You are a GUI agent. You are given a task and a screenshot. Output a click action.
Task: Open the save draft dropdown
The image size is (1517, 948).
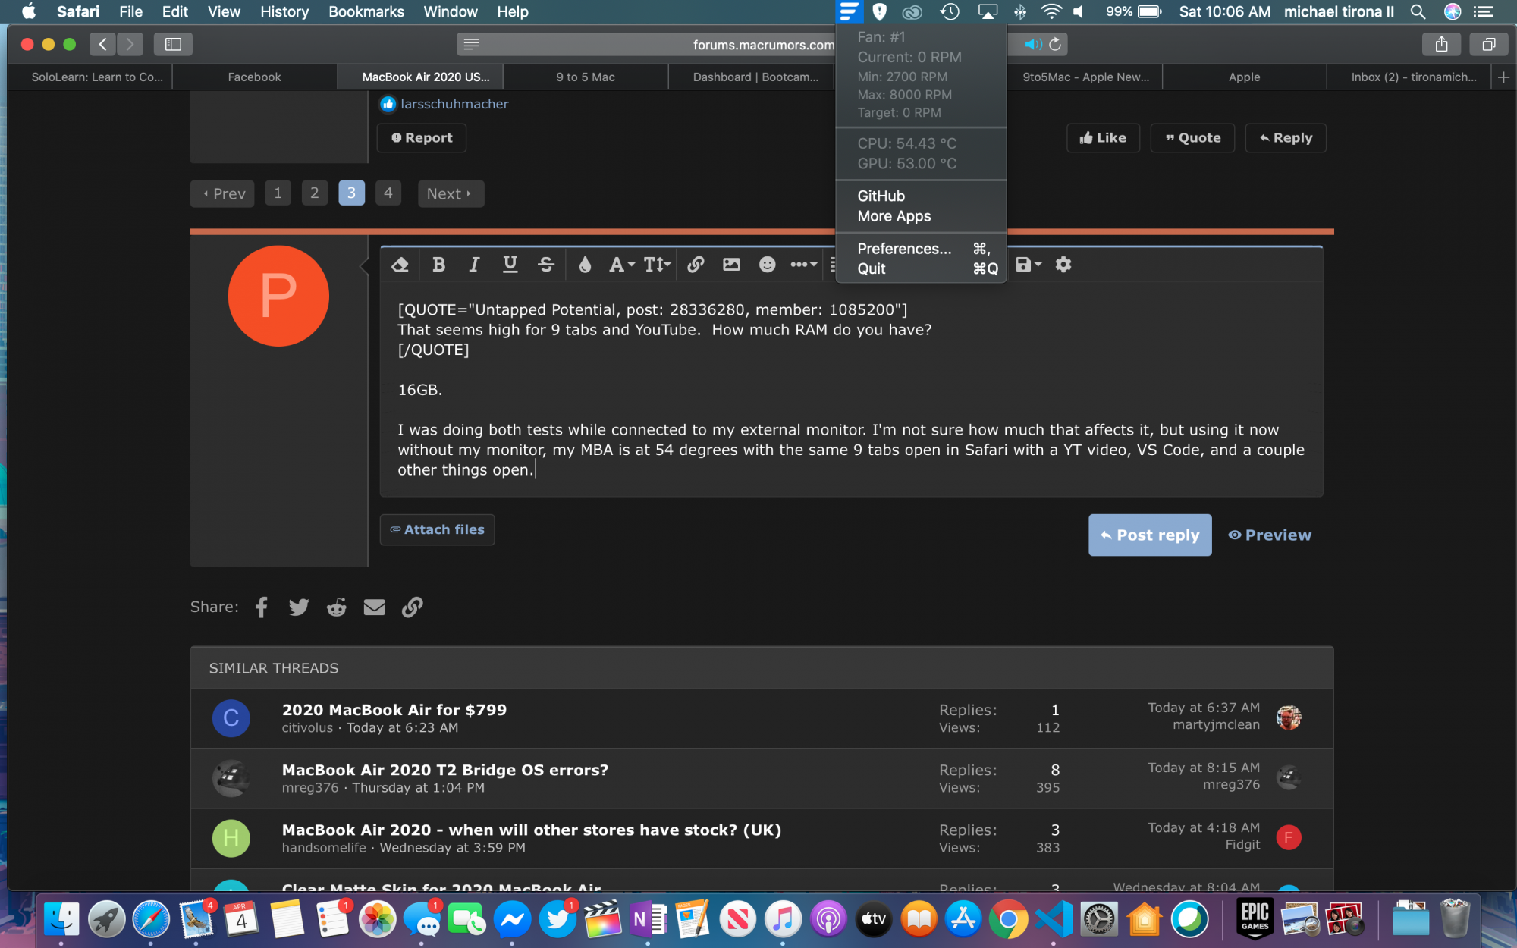[x=1028, y=265]
